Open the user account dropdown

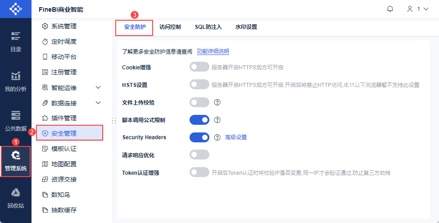417,9
